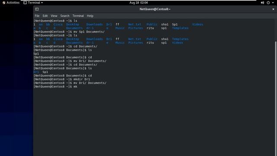Click 'Desktop' in the first ls output
Viewport: 277px width, 156px height.
click(x=73, y=24)
